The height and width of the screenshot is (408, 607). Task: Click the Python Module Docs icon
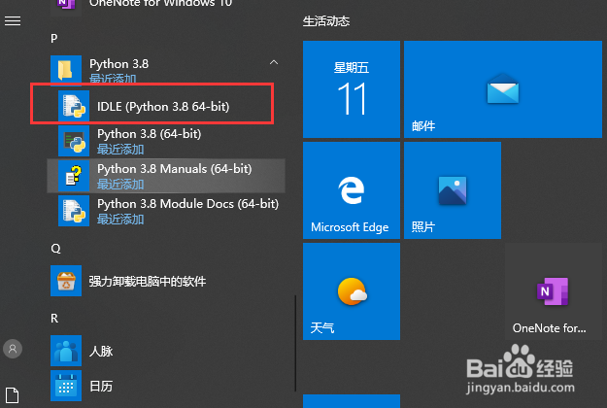tap(74, 211)
